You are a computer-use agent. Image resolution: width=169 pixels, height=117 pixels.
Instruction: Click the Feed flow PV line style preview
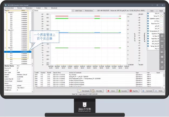point(161,24)
